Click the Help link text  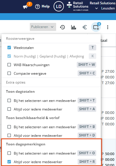[46, 6]
